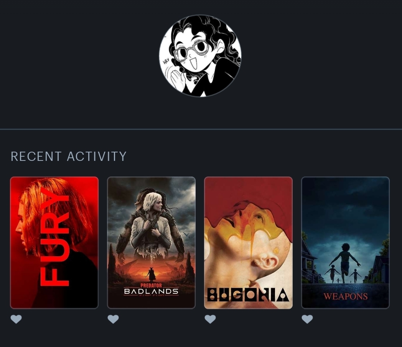Open the manga-style profile avatar
The image size is (402, 347).
click(200, 56)
